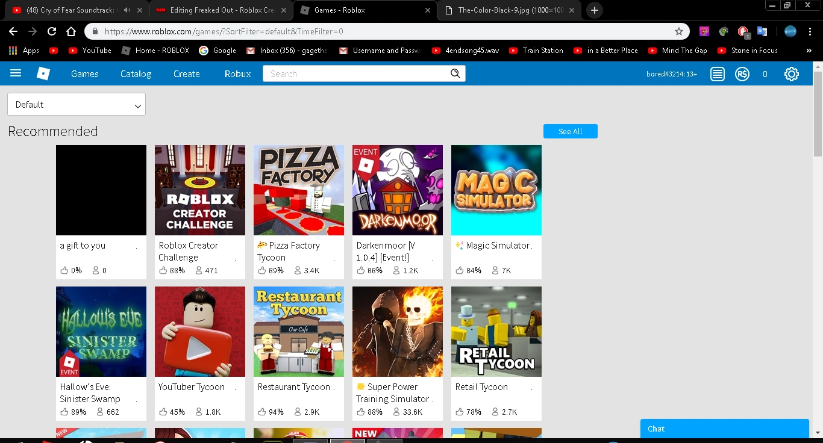Open the Stone in Focus bookmark
823x443 pixels.
pos(748,51)
